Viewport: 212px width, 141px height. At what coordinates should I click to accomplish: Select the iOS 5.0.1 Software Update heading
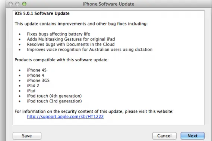pyautogui.click(x=42, y=13)
